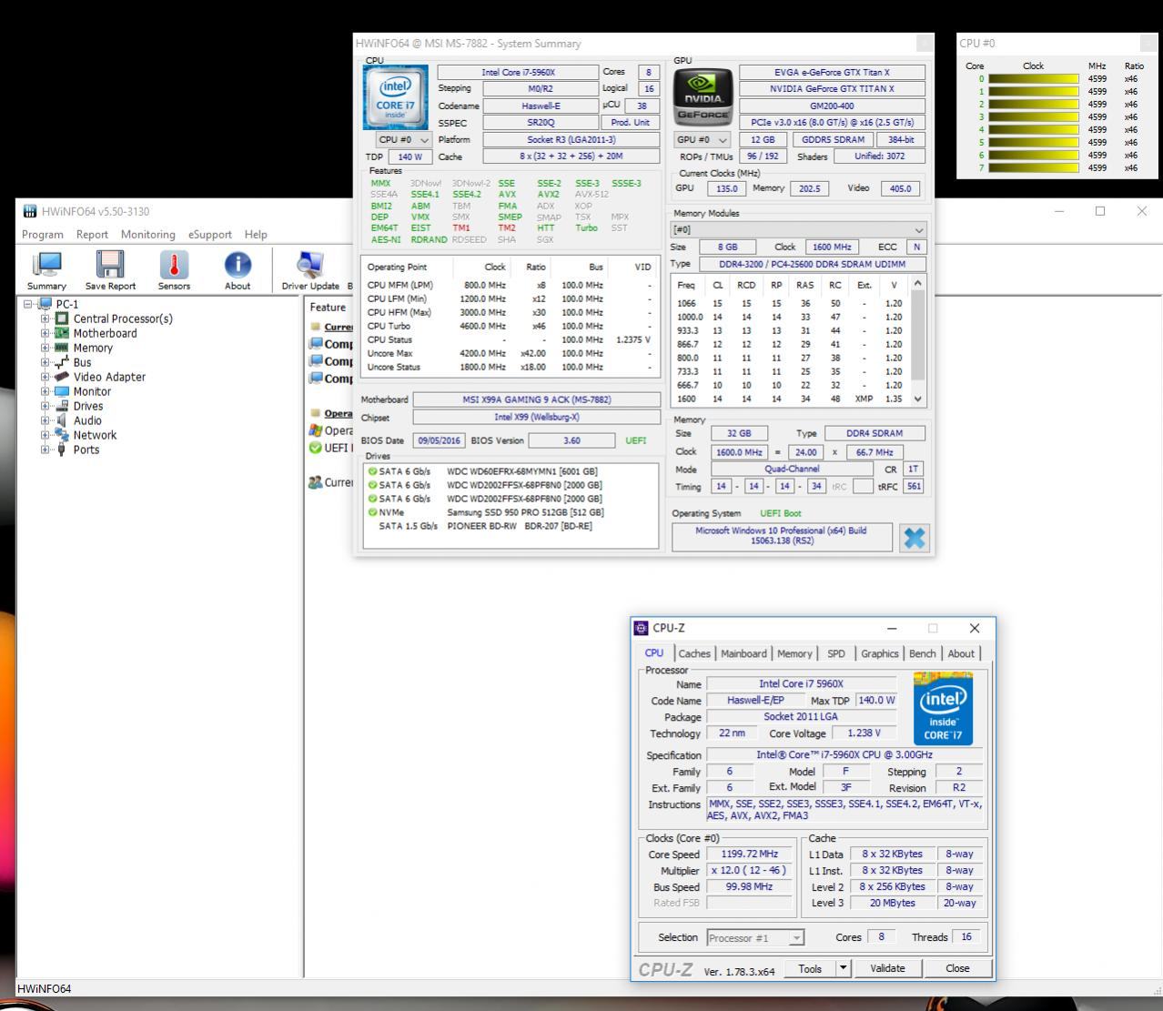
Task: Open the eSupport menu
Action: click(209, 234)
